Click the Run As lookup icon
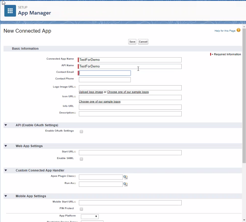The height and width of the screenshot is (222, 246). point(125,184)
